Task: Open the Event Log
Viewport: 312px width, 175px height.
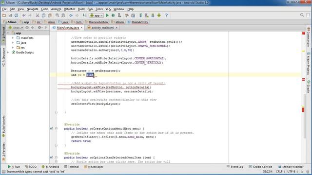Action: pos(235,167)
